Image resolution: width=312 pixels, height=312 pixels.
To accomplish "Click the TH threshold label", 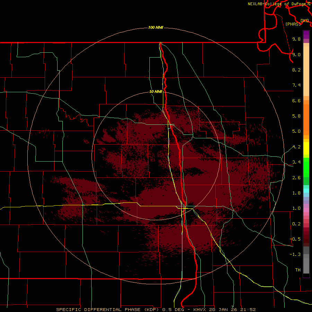I will pos(298,270).
